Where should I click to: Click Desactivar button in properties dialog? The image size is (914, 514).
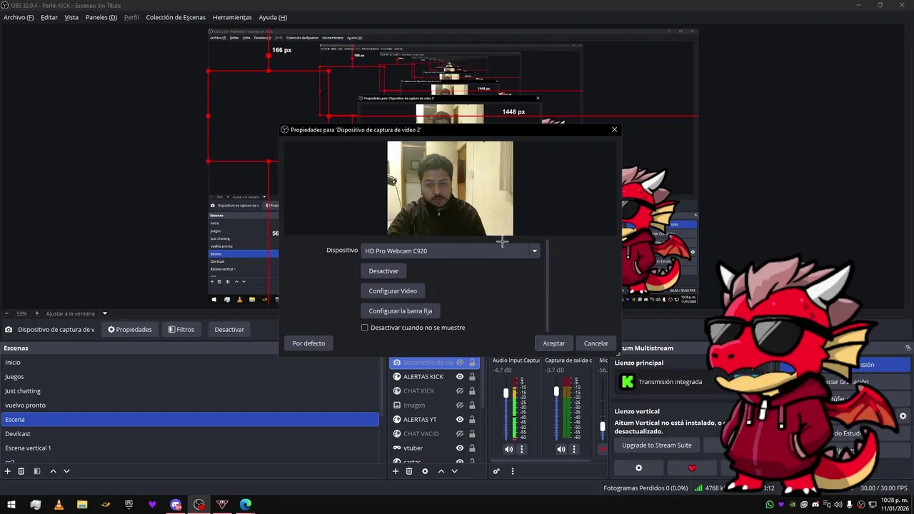(x=383, y=271)
